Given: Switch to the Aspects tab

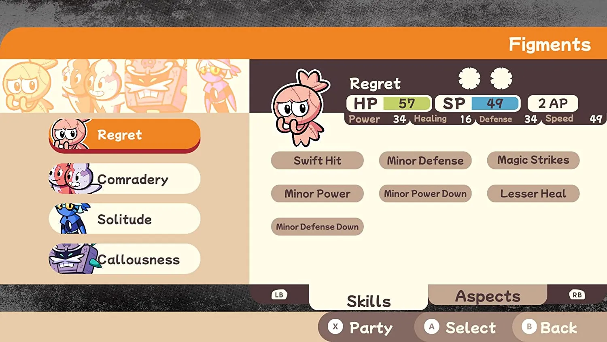Looking at the screenshot, I should (488, 295).
